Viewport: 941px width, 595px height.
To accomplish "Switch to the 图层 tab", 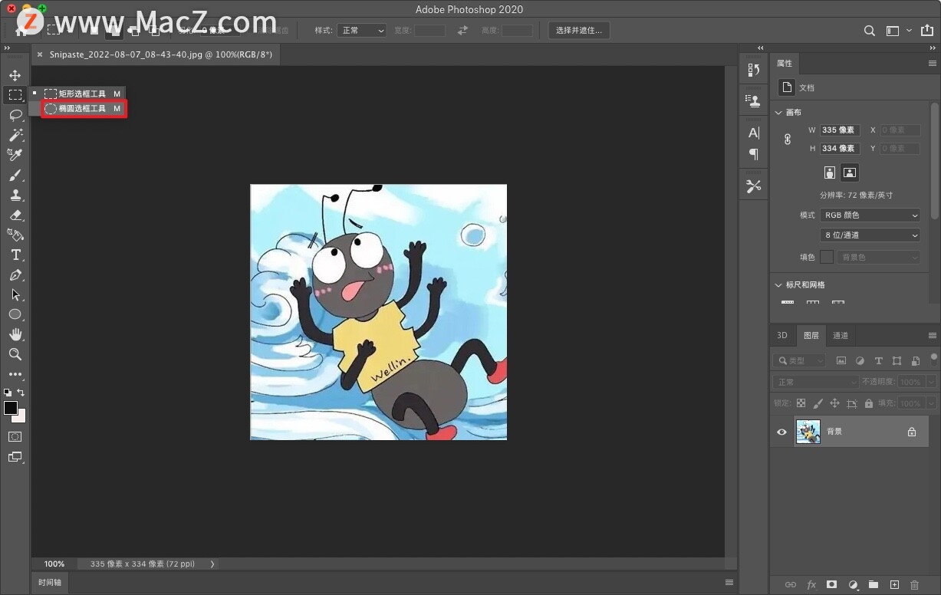I will click(x=811, y=335).
